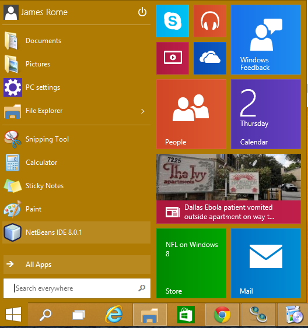
Task: Open the Calendar Thursday tile
Action: [266, 114]
